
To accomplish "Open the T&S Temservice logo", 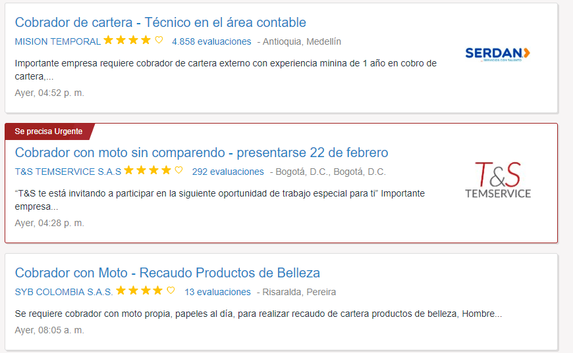I will click(497, 180).
